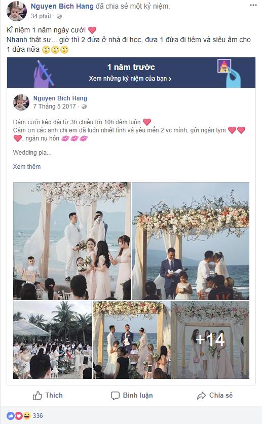The width and height of the screenshot is (262, 424).
Task: Open the top Nguyen Bich Hang profile link
Action: 62,6
